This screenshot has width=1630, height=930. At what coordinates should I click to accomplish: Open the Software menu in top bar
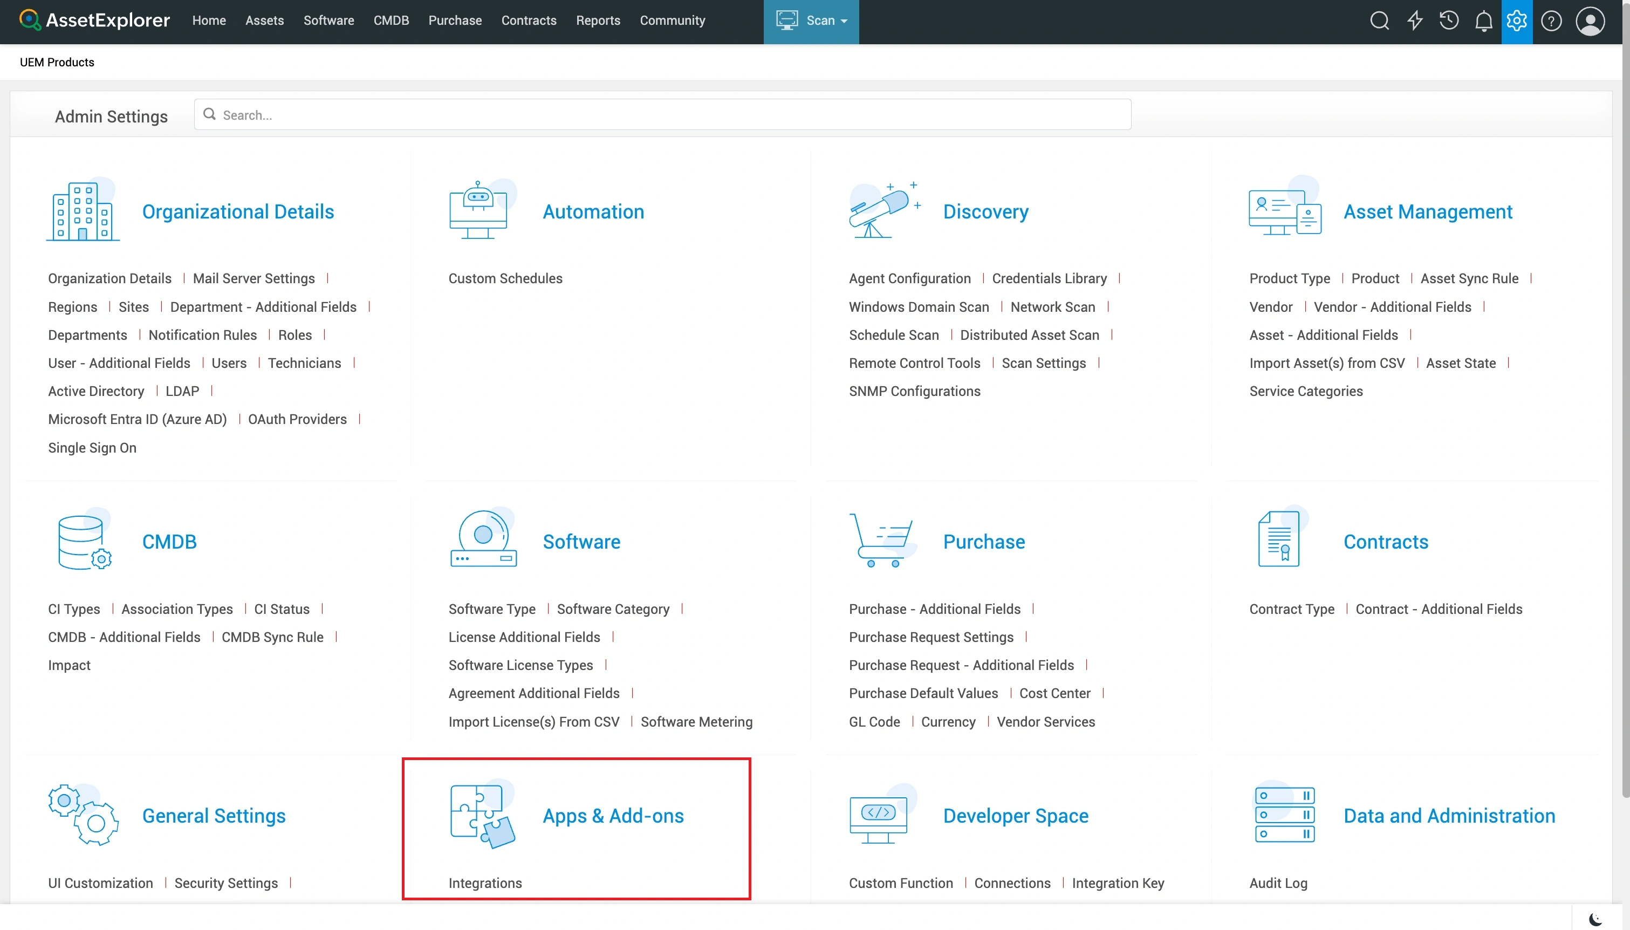[x=329, y=20]
